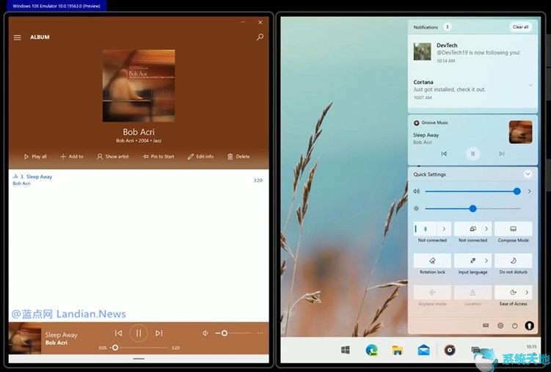Click the user account avatar icon
Viewport: 551px width, 372px height.
pos(530,326)
